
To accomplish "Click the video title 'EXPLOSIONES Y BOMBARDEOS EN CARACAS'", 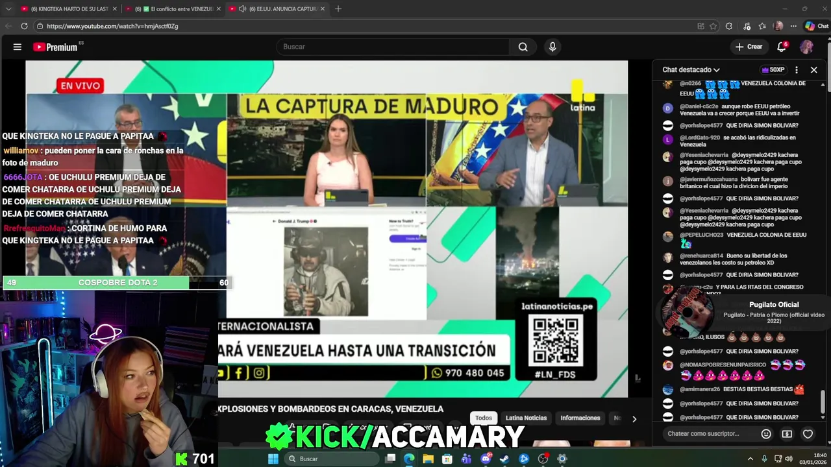I will [330, 409].
